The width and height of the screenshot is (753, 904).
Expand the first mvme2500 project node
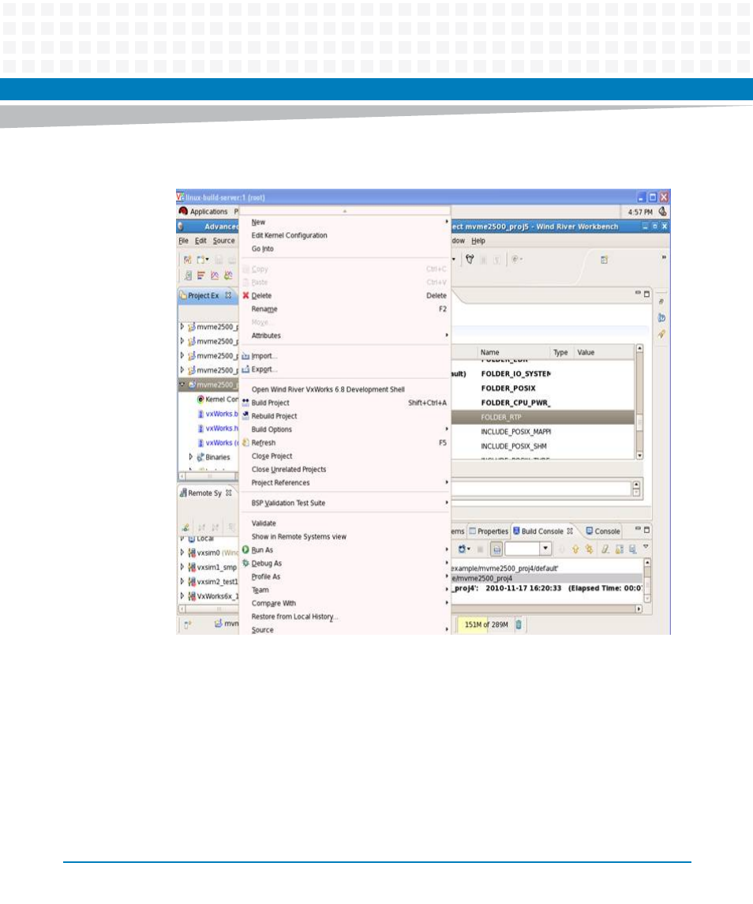[x=182, y=326]
